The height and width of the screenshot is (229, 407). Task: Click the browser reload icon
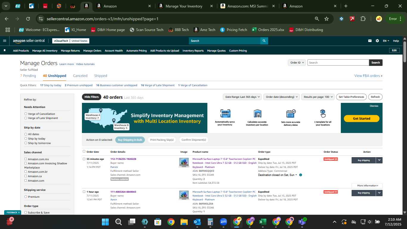click(28, 19)
